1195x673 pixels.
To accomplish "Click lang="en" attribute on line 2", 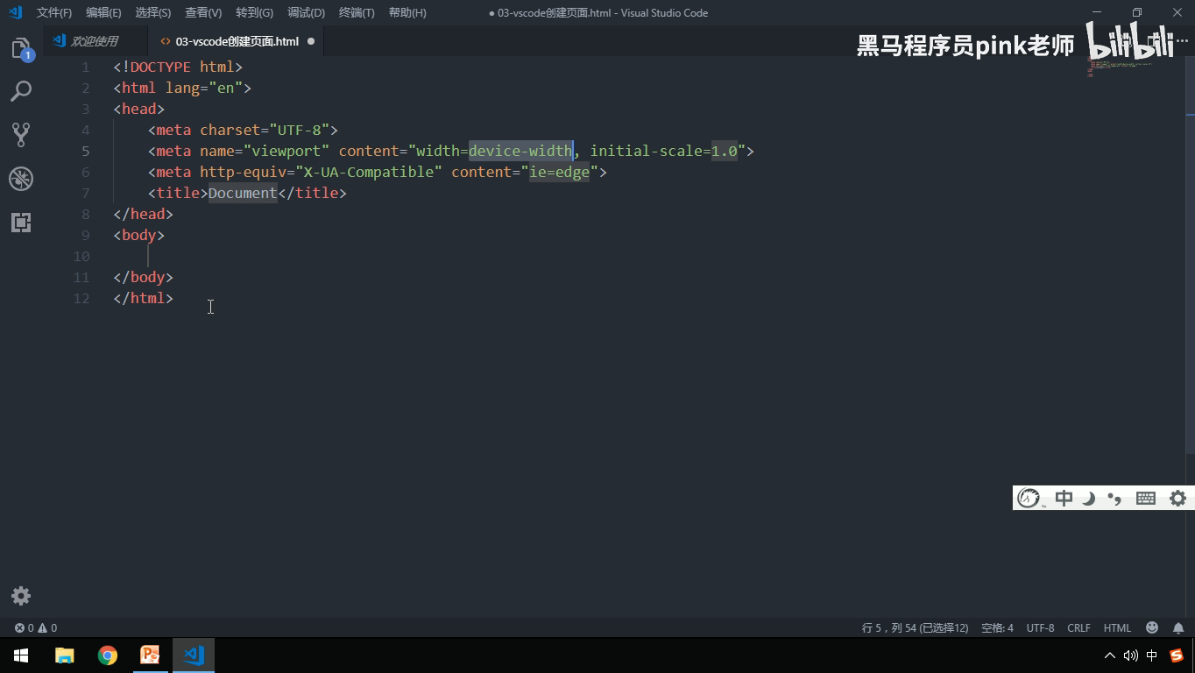I will pyautogui.click(x=204, y=88).
